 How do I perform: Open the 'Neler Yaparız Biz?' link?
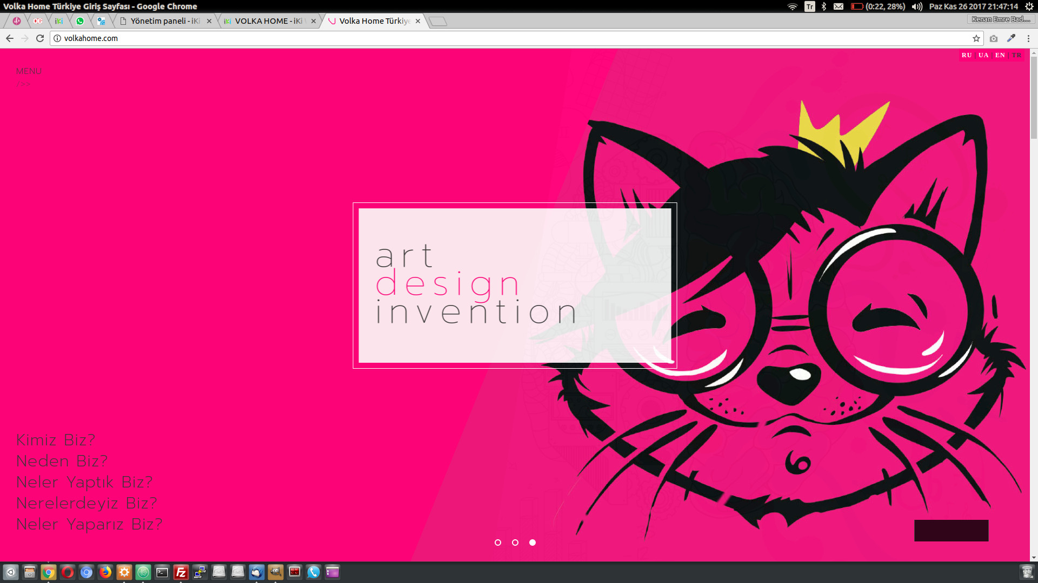pos(89,524)
